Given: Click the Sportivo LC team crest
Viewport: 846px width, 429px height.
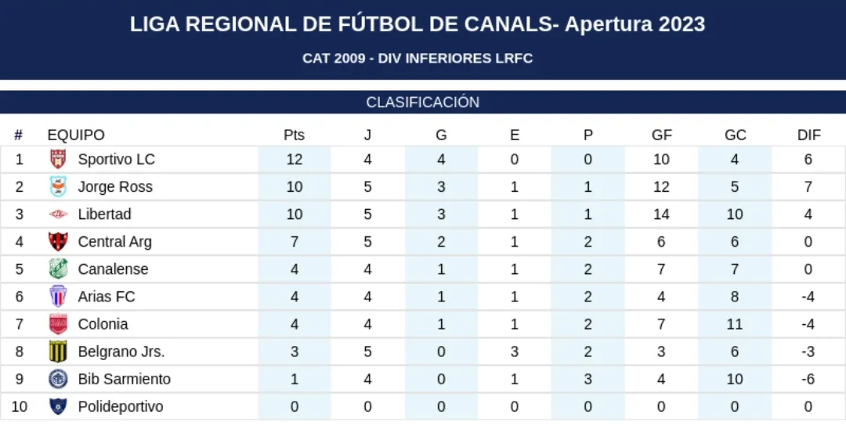Looking at the screenshot, I should [58, 160].
